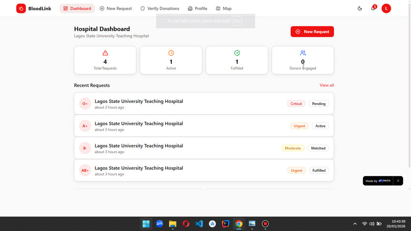Show hidden system tray icons
The width and height of the screenshot is (411, 231).
pyautogui.click(x=355, y=224)
